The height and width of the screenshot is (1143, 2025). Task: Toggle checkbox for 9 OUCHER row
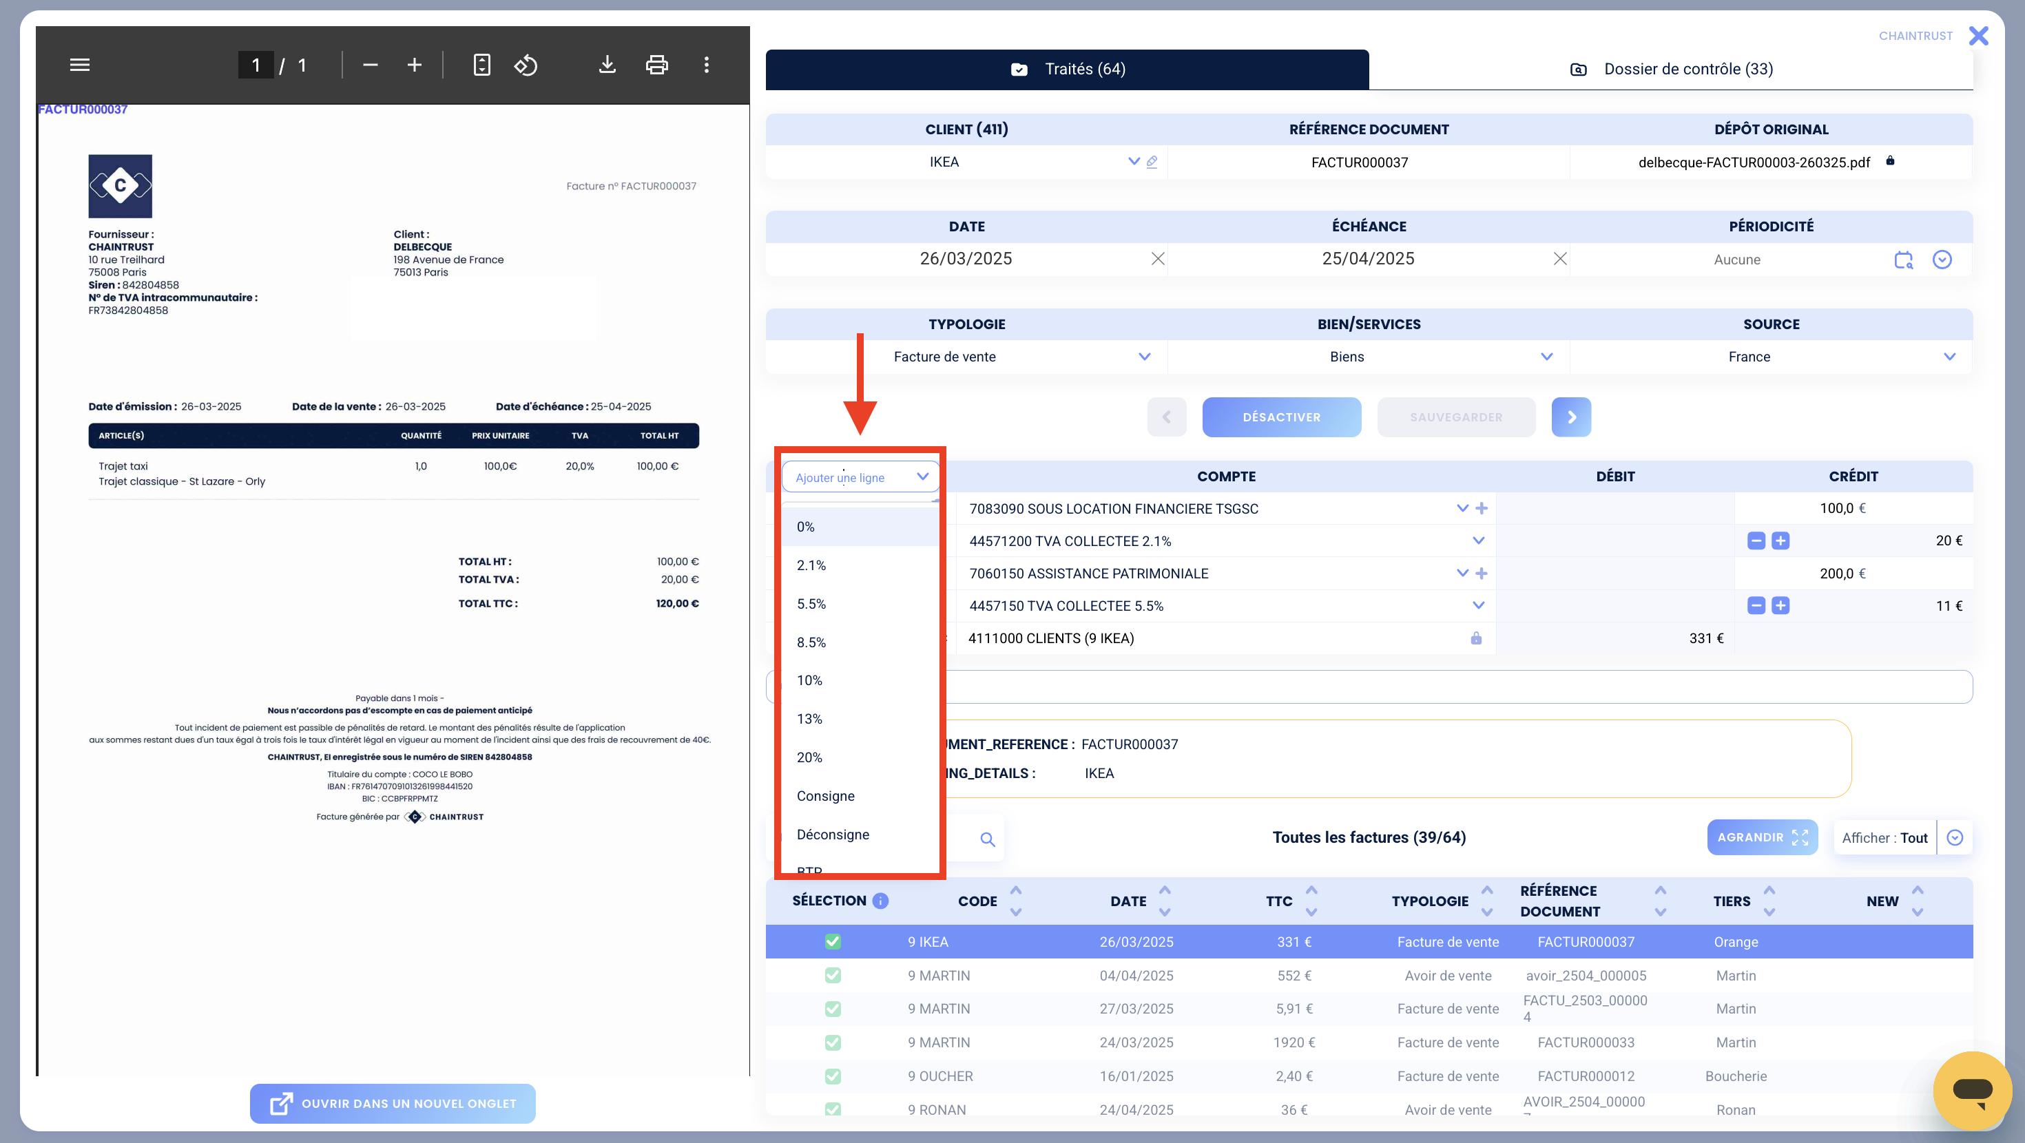(x=833, y=1076)
